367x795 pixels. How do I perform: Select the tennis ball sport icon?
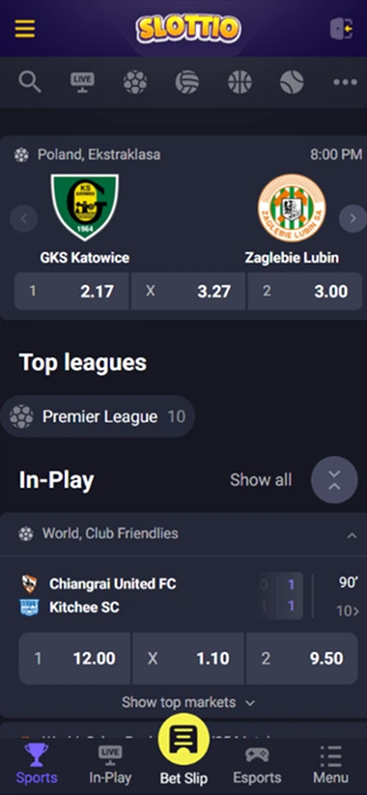pos(292,82)
